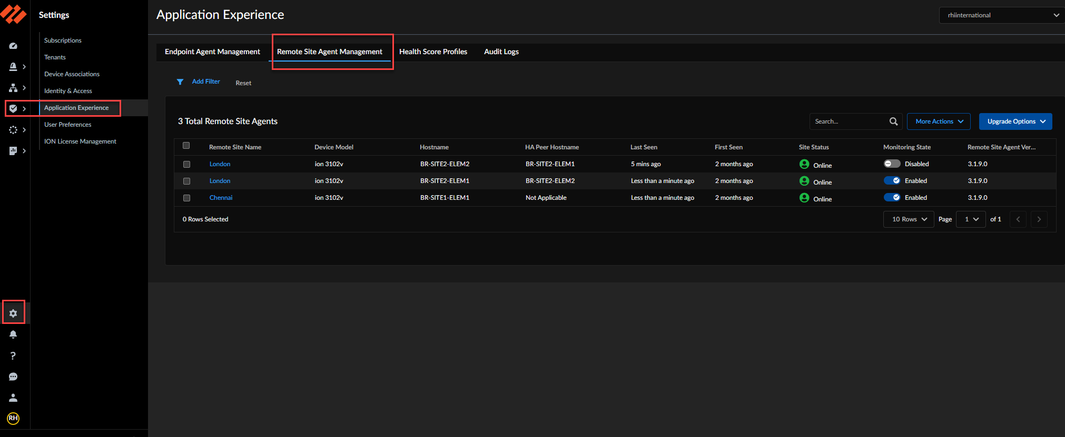Open the dashboard gauge icon in sidebar
The height and width of the screenshot is (437, 1065).
coord(13,46)
